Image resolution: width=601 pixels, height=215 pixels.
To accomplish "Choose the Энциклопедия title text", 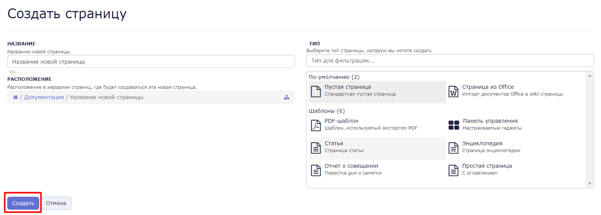I will click(x=482, y=143).
